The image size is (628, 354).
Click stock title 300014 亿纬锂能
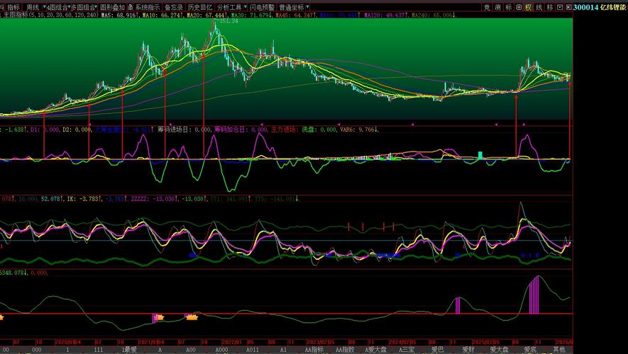(600, 7)
